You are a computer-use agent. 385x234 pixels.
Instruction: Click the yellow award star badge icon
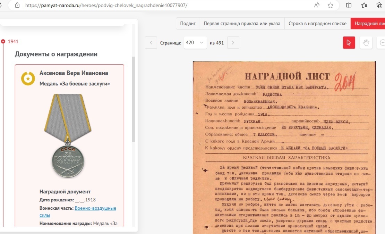coord(28,79)
